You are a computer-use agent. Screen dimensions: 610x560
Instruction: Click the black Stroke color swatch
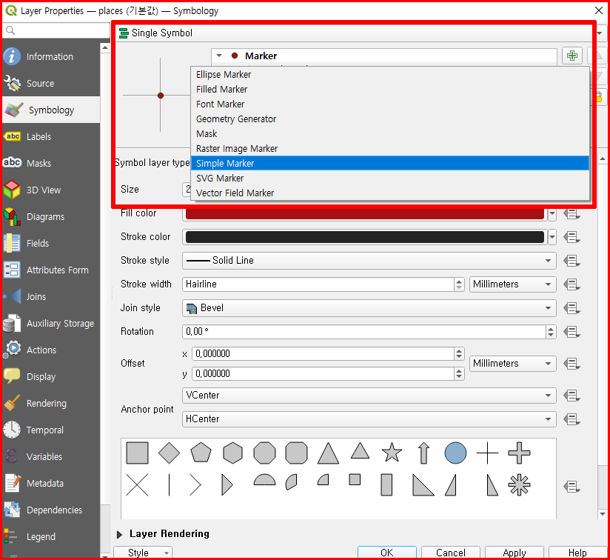(x=364, y=237)
